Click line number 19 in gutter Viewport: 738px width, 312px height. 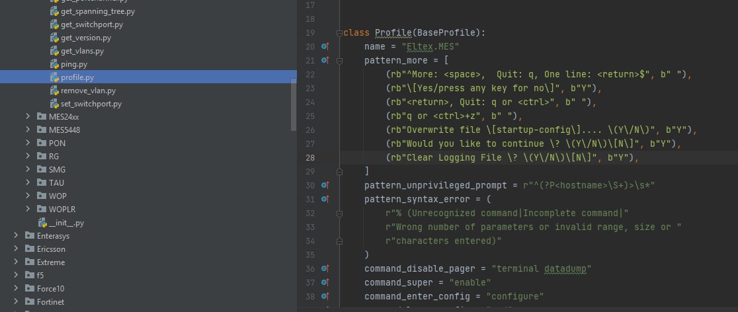tap(309, 33)
